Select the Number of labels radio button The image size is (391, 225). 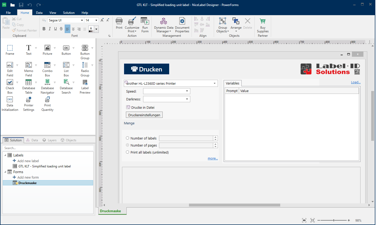coord(127,138)
